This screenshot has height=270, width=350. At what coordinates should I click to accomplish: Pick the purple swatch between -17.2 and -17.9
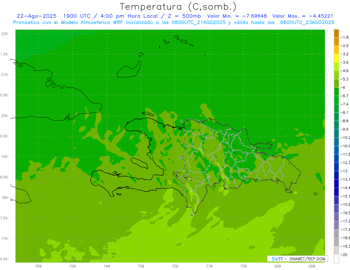[x=336, y=225]
